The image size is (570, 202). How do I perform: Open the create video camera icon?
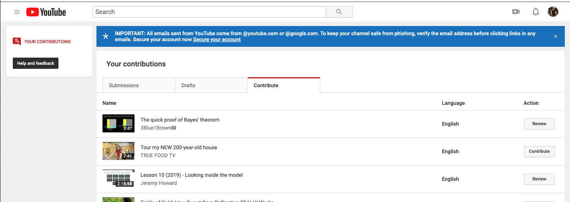pyautogui.click(x=516, y=12)
